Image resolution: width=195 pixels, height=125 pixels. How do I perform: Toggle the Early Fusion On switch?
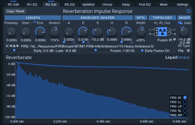(142, 51)
